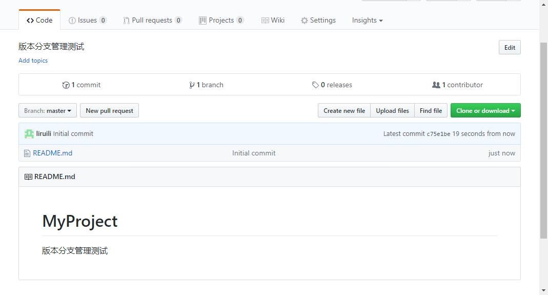Click the 'just now' timestamp text
This screenshot has width=548, height=295.
click(501, 153)
